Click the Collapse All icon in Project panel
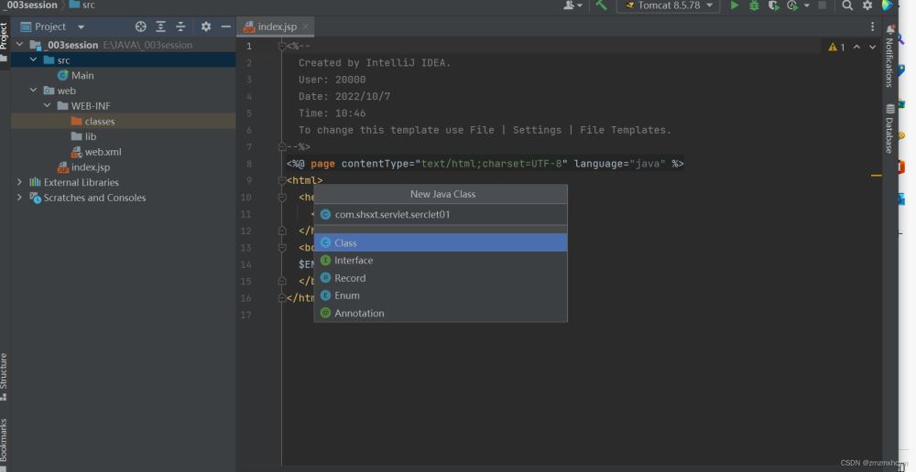 coord(180,27)
